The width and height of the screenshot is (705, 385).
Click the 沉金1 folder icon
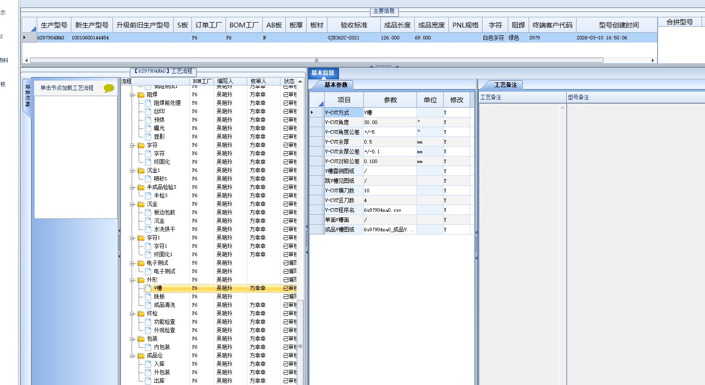pyautogui.click(x=141, y=171)
